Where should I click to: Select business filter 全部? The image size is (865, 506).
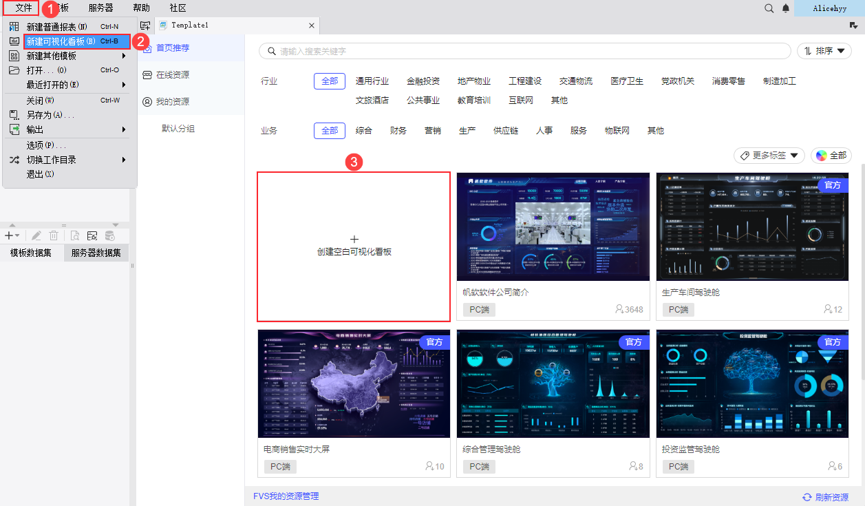coord(330,130)
